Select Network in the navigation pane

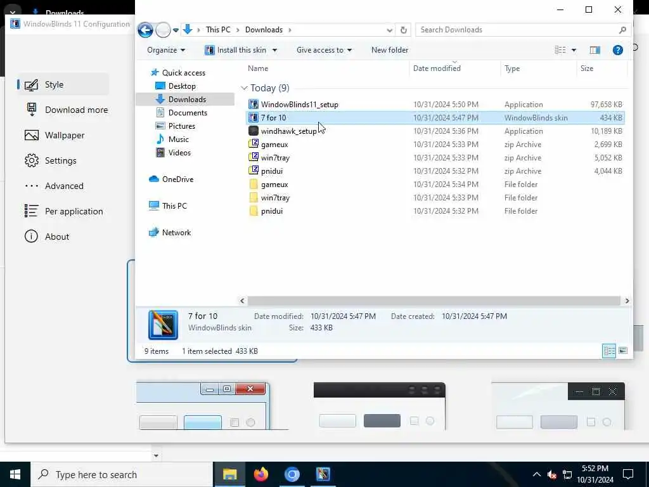tap(176, 233)
